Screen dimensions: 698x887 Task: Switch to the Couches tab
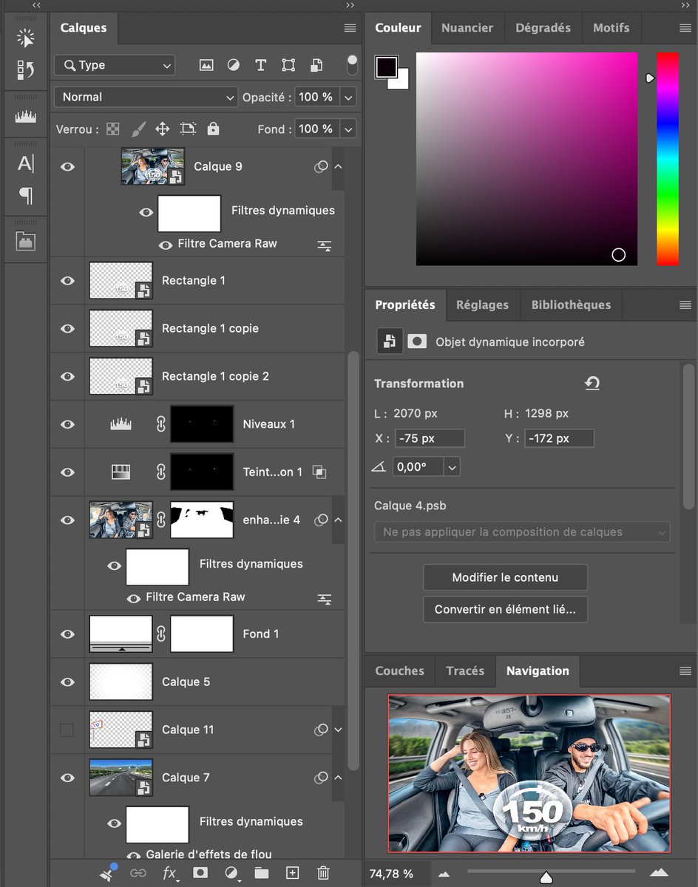(x=399, y=671)
